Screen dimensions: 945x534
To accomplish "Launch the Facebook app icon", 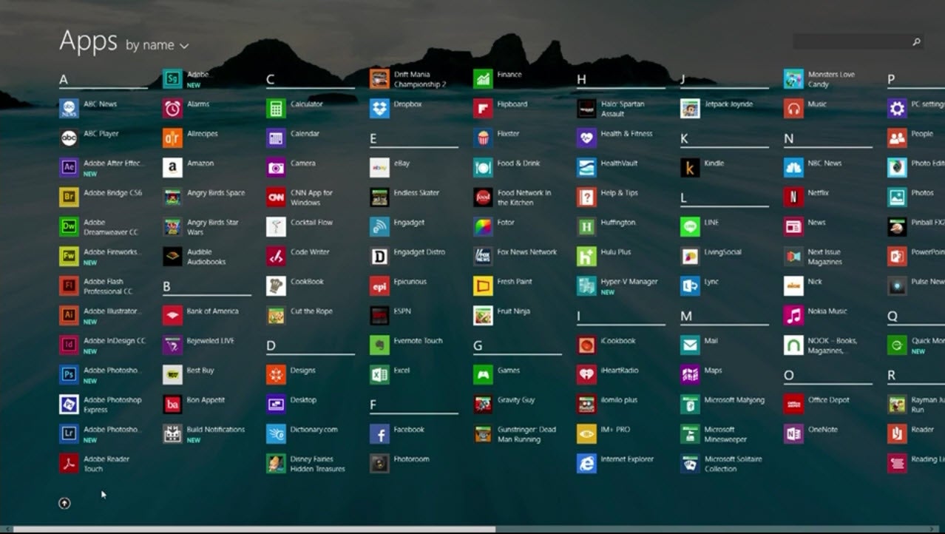I will click(x=379, y=434).
